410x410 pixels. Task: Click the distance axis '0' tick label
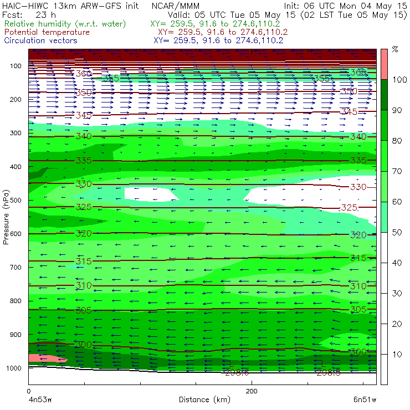click(x=28, y=391)
